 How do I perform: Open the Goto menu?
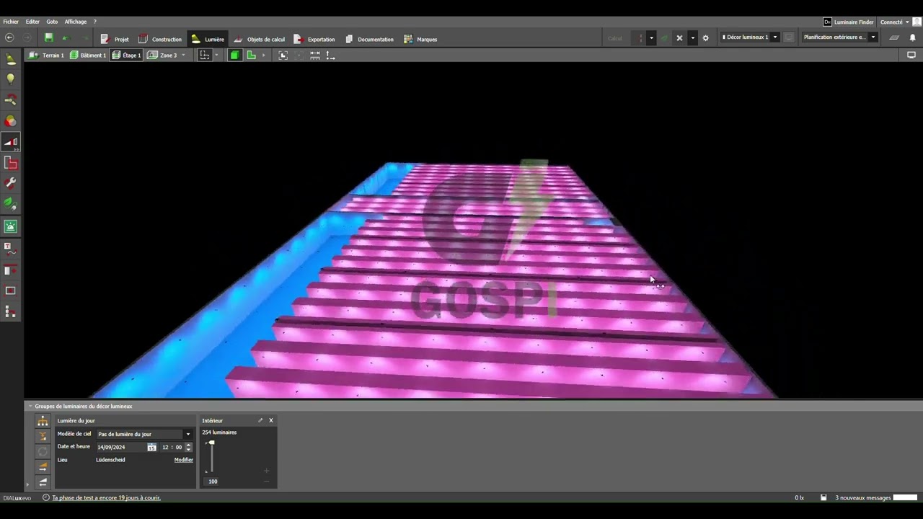pyautogui.click(x=52, y=22)
